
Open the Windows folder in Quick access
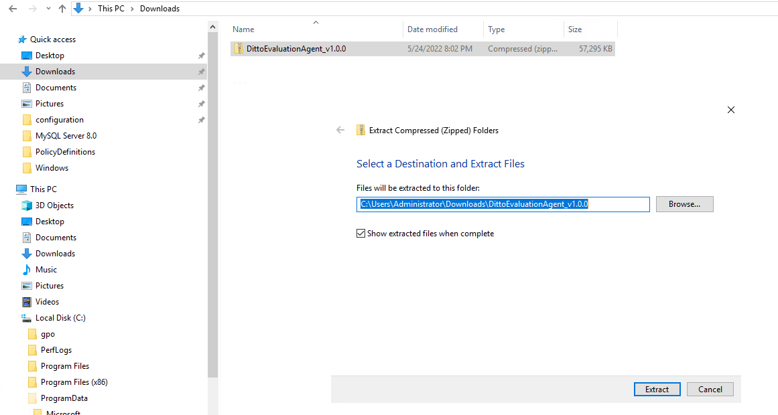(52, 167)
